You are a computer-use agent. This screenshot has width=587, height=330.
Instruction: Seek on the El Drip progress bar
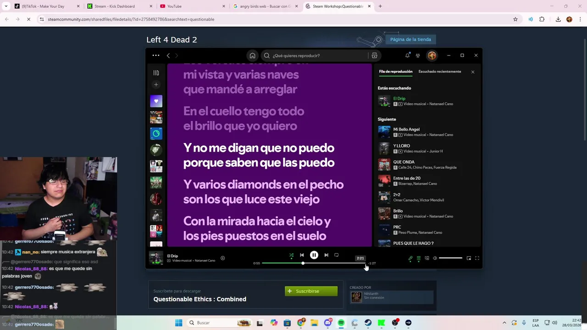314,263
